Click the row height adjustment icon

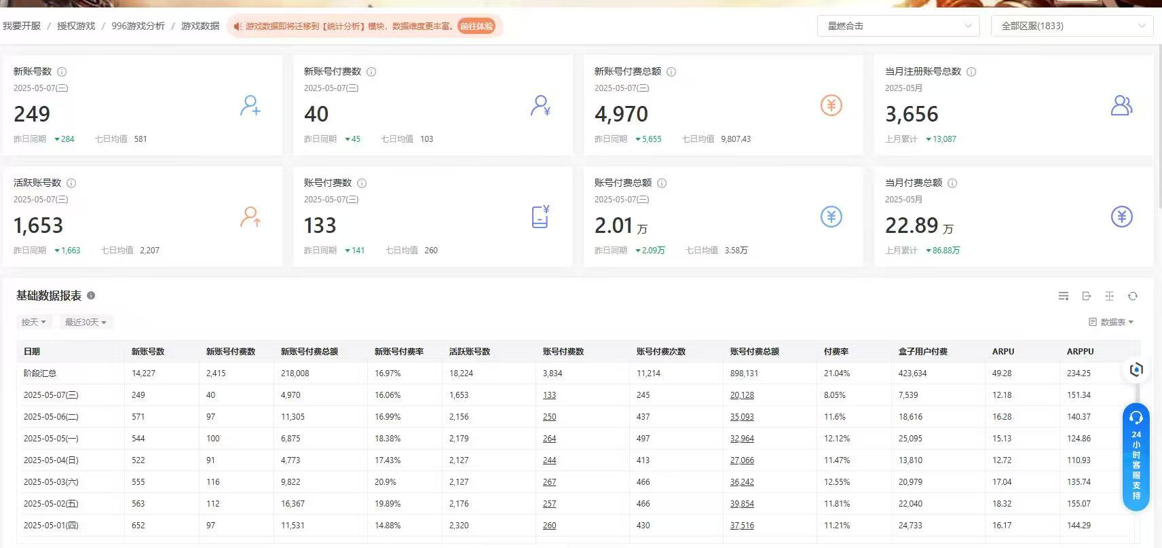pyautogui.click(x=1109, y=296)
